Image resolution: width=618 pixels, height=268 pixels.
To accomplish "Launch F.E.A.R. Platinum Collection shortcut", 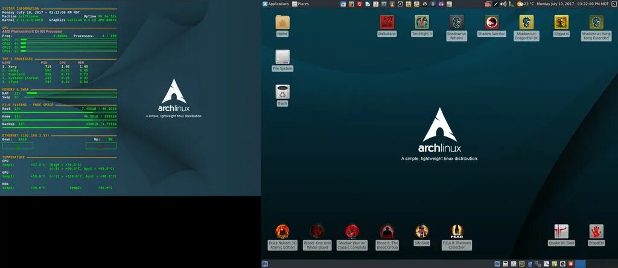I will click(456, 232).
